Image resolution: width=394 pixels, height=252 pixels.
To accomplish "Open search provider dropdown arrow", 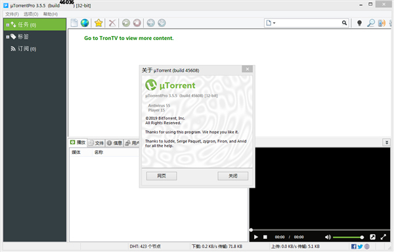I will coord(274,23).
